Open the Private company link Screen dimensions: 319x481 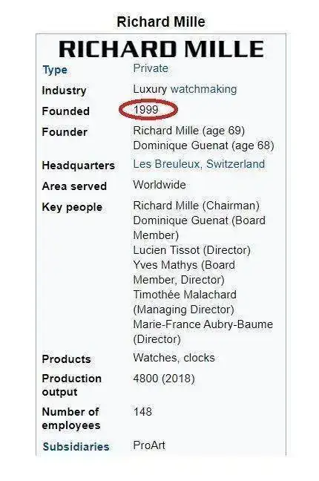151,68
